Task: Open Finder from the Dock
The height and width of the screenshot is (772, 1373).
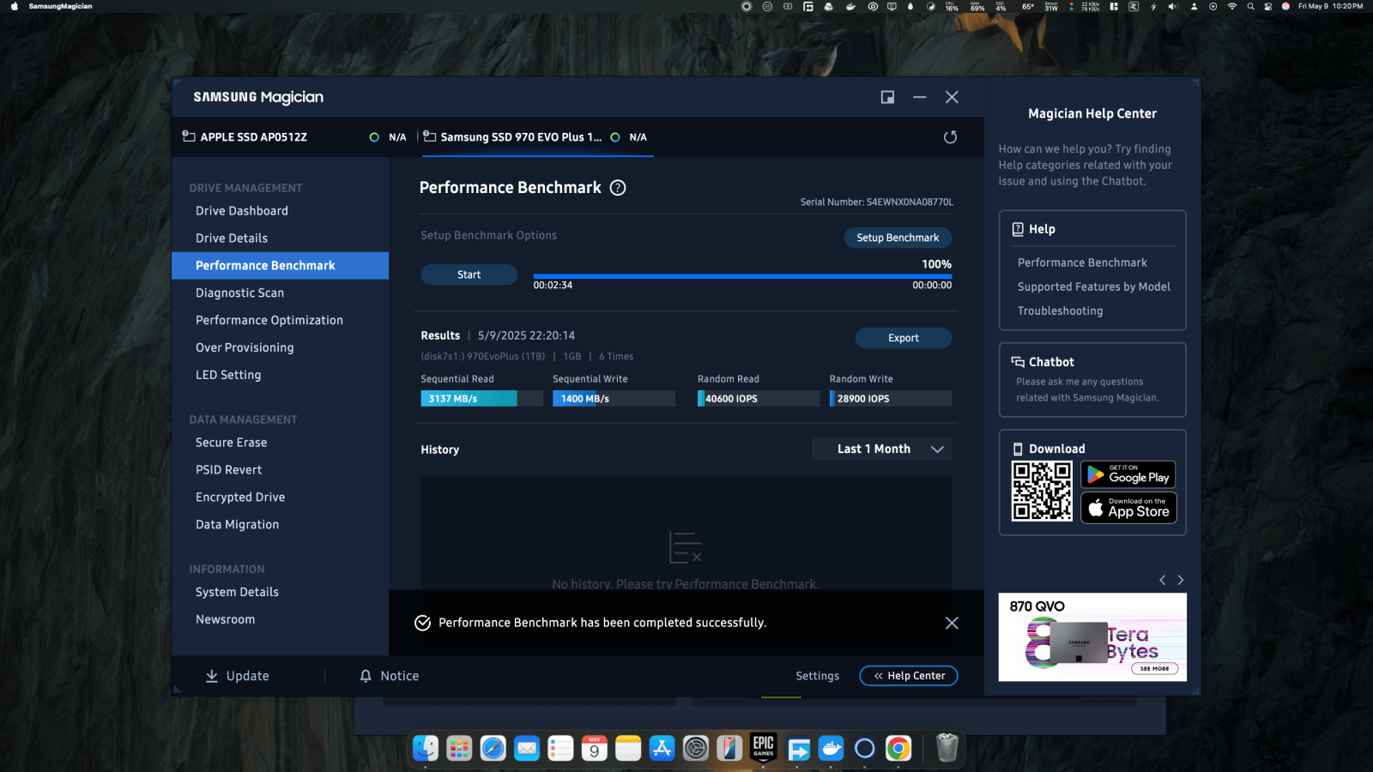Action: pyautogui.click(x=426, y=749)
